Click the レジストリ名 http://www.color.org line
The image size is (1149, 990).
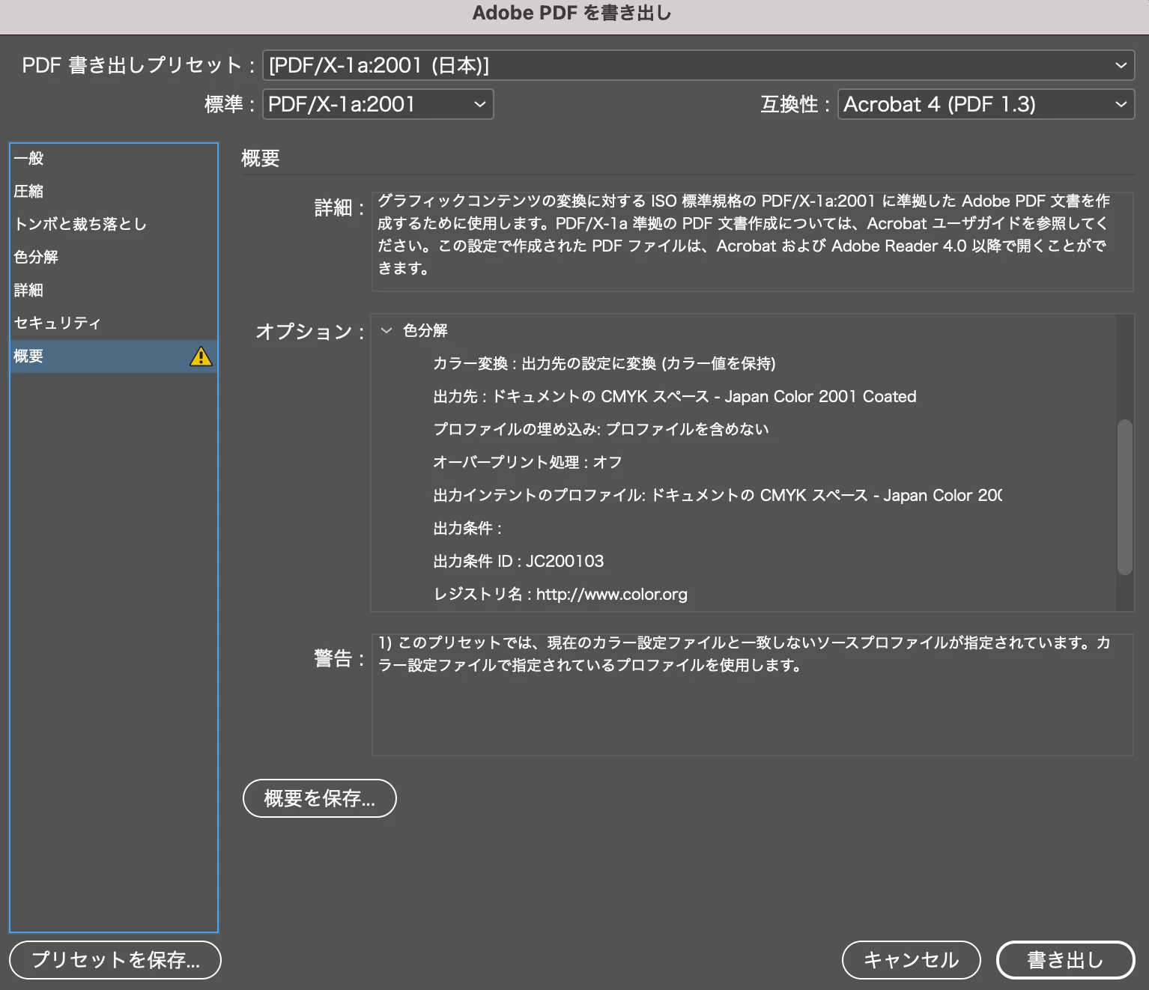pyautogui.click(x=560, y=594)
